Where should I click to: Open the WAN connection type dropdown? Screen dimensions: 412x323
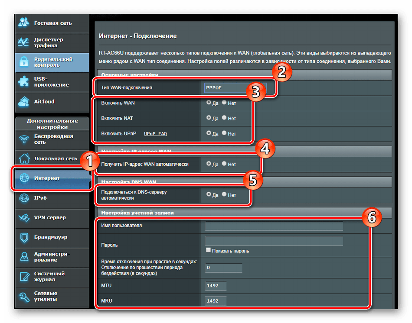coord(235,87)
